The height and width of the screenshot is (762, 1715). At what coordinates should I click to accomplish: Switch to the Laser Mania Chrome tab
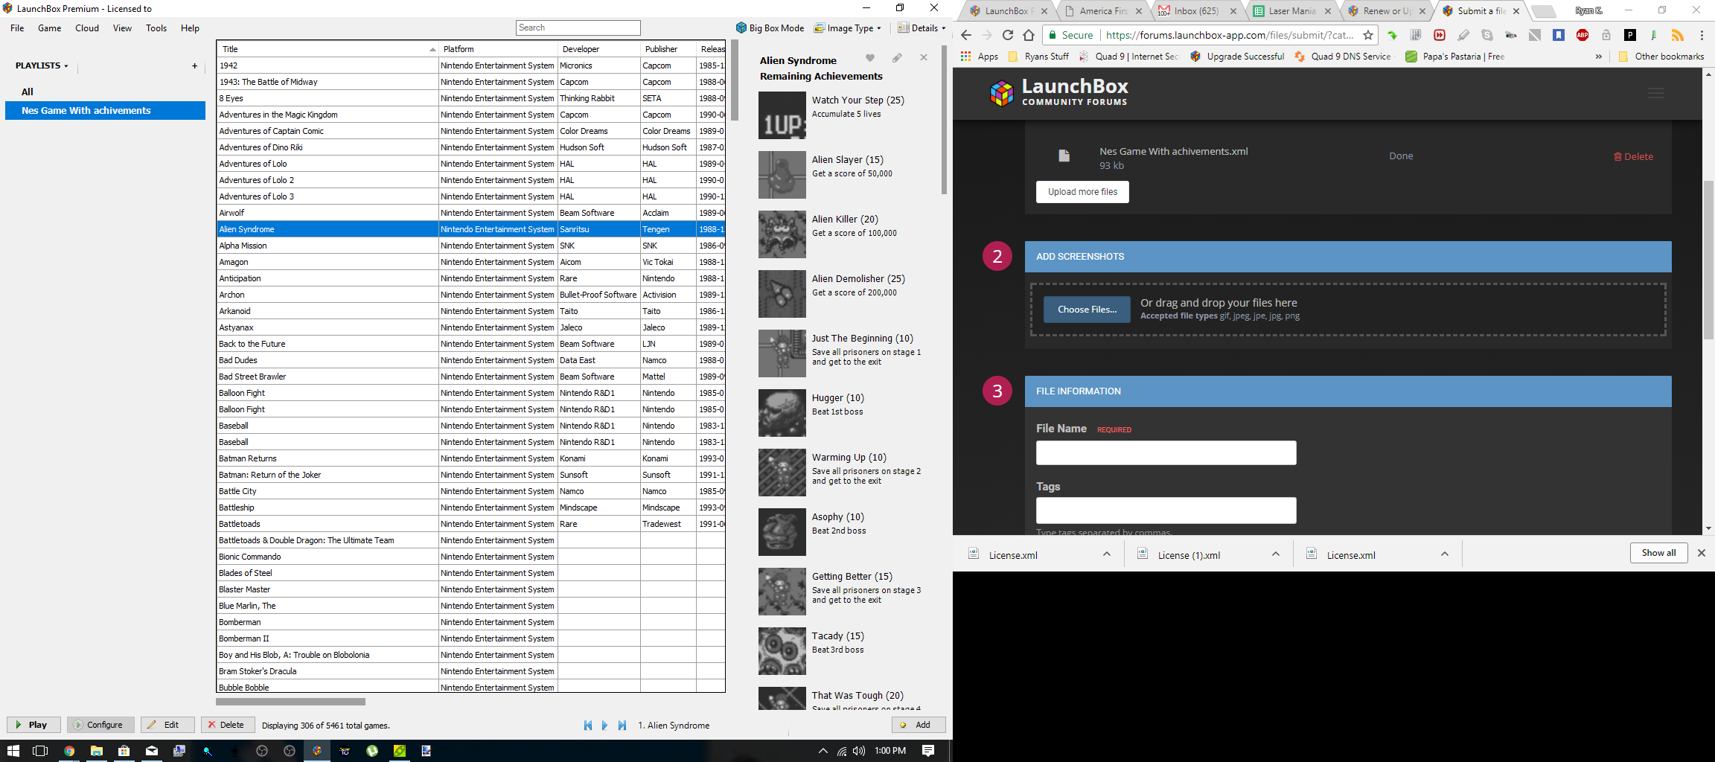(x=1292, y=10)
